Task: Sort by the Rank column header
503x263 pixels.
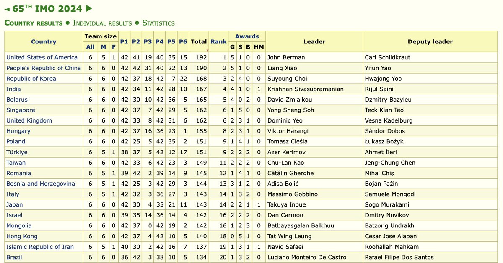Action: point(218,41)
